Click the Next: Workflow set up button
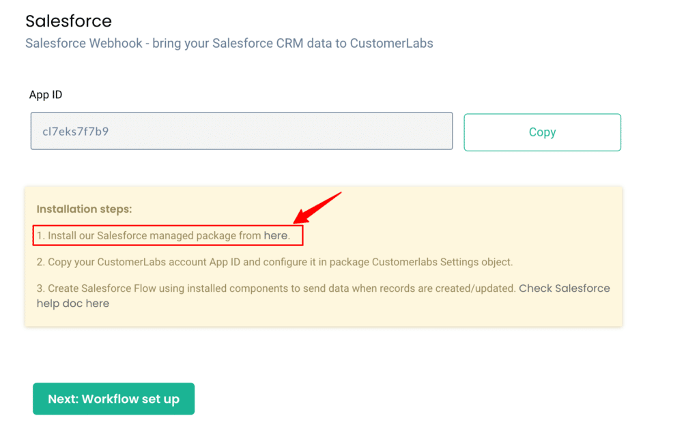The width and height of the screenshot is (699, 433). 113,399
